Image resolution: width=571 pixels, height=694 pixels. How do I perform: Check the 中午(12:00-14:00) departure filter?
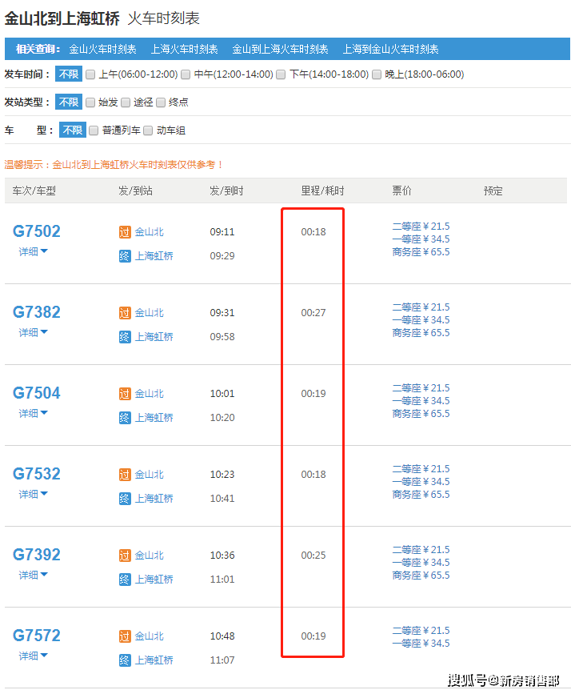pyautogui.click(x=186, y=74)
